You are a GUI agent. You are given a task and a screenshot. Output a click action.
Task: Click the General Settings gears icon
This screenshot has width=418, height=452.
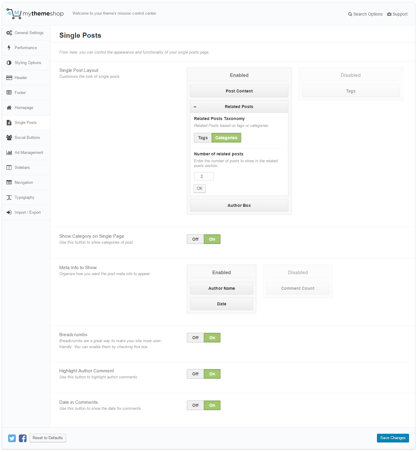[x=9, y=33]
